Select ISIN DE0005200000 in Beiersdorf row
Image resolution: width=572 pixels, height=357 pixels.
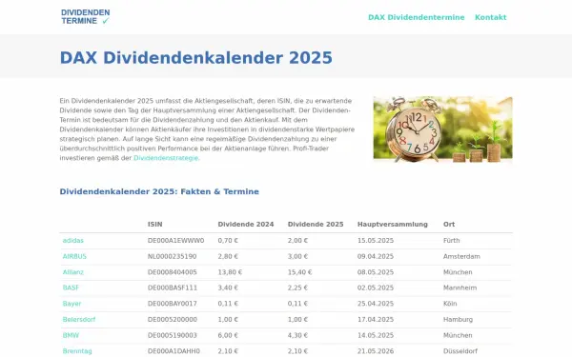pyautogui.click(x=173, y=320)
